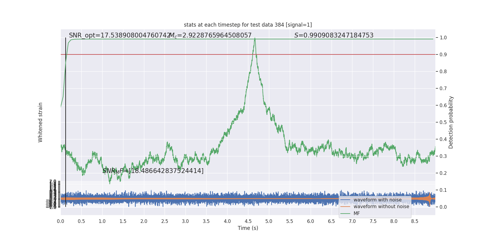This screenshot has width=484, height=242.
Task: Click the x-axis tick label 8.5
Action: click(415, 221)
